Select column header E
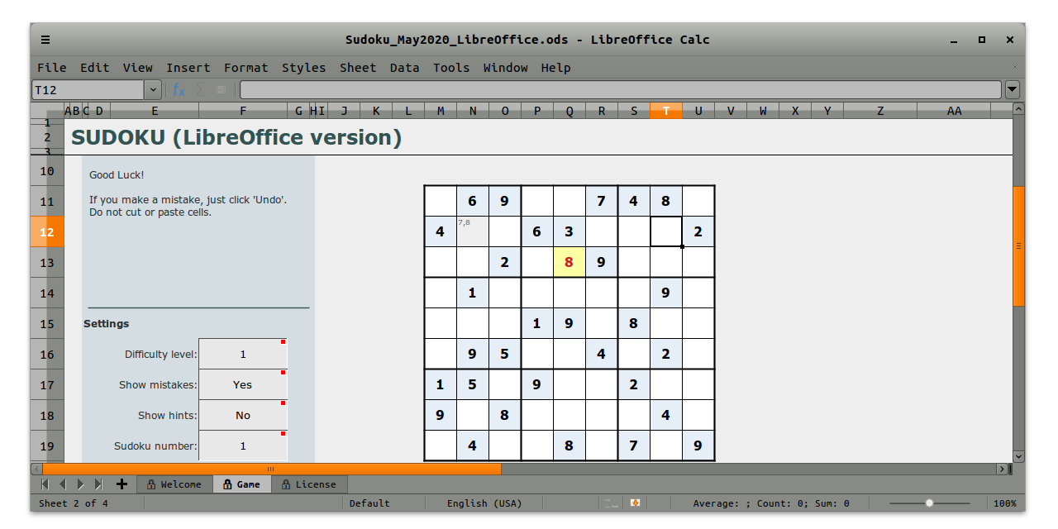The height and width of the screenshot is (529, 1058). 155,111
